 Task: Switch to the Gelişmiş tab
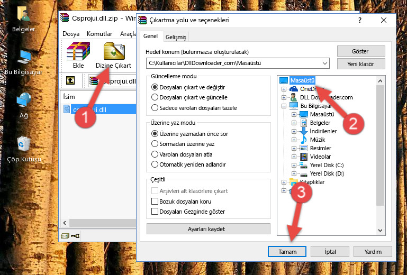(176, 37)
